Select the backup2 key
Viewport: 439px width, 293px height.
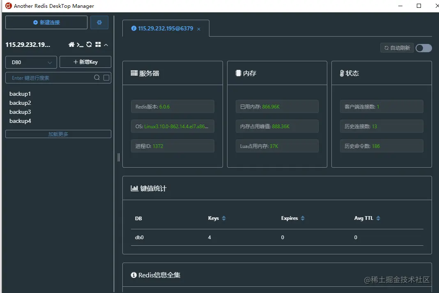click(20, 103)
